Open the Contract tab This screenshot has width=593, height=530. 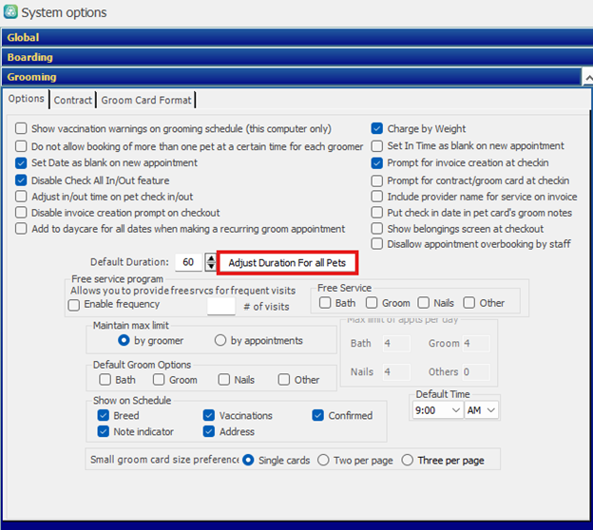(72, 100)
